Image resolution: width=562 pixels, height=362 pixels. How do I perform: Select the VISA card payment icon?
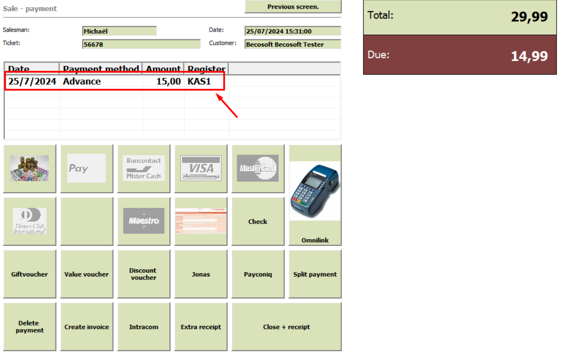pos(201,168)
